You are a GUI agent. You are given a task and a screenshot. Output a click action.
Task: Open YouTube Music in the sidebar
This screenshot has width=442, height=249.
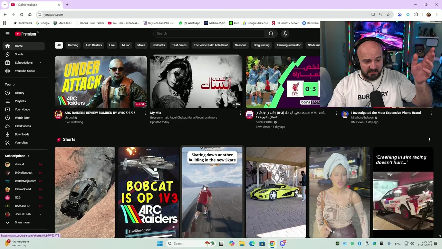click(x=23, y=71)
